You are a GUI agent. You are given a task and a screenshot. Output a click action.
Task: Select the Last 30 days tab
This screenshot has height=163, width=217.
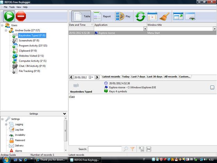tap(155, 76)
